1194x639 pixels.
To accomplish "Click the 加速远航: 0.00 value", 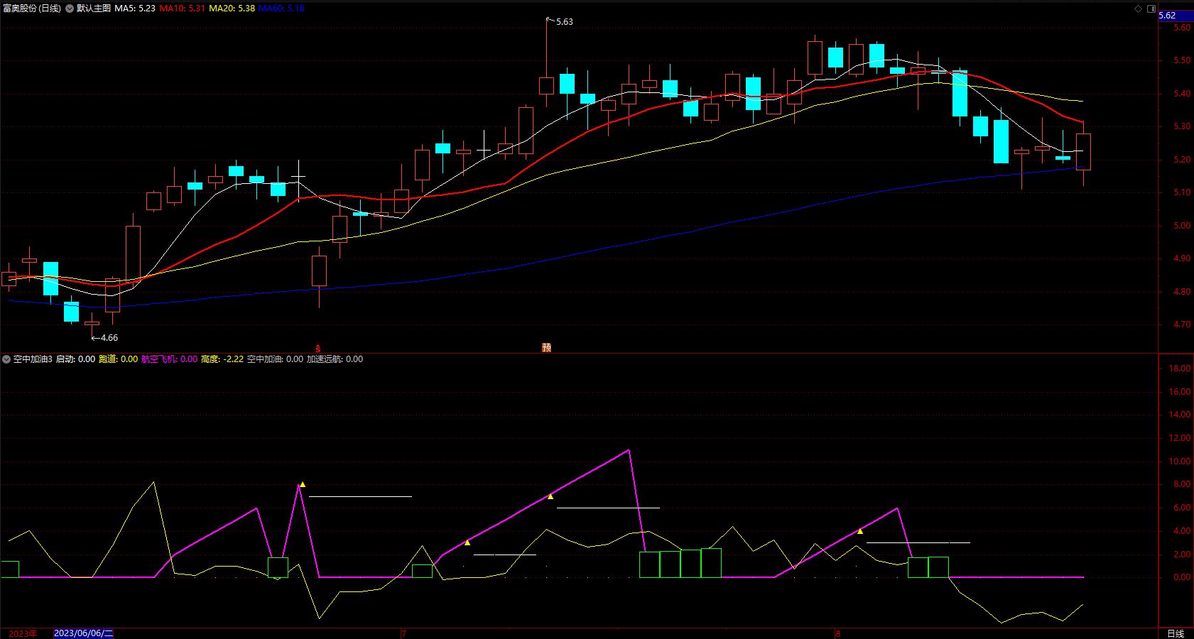I will [x=335, y=359].
